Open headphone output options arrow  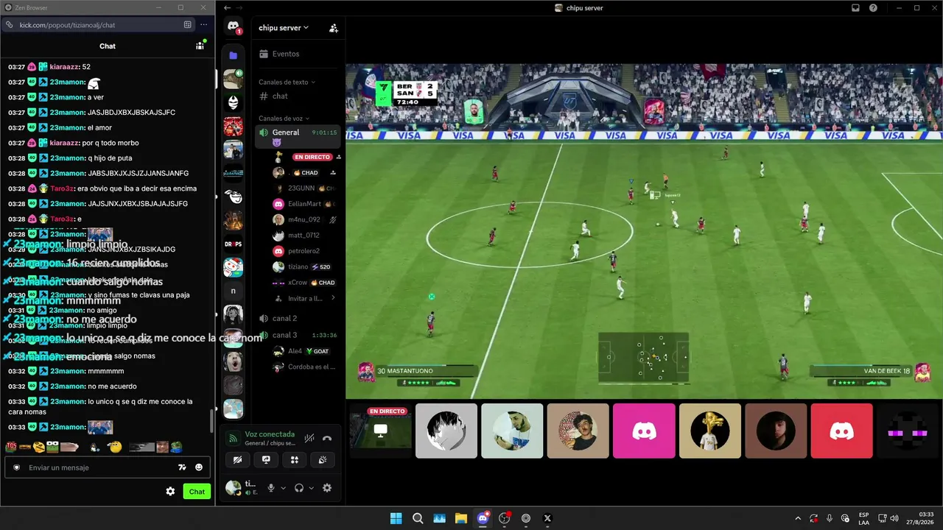pyautogui.click(x=311, y=488)
